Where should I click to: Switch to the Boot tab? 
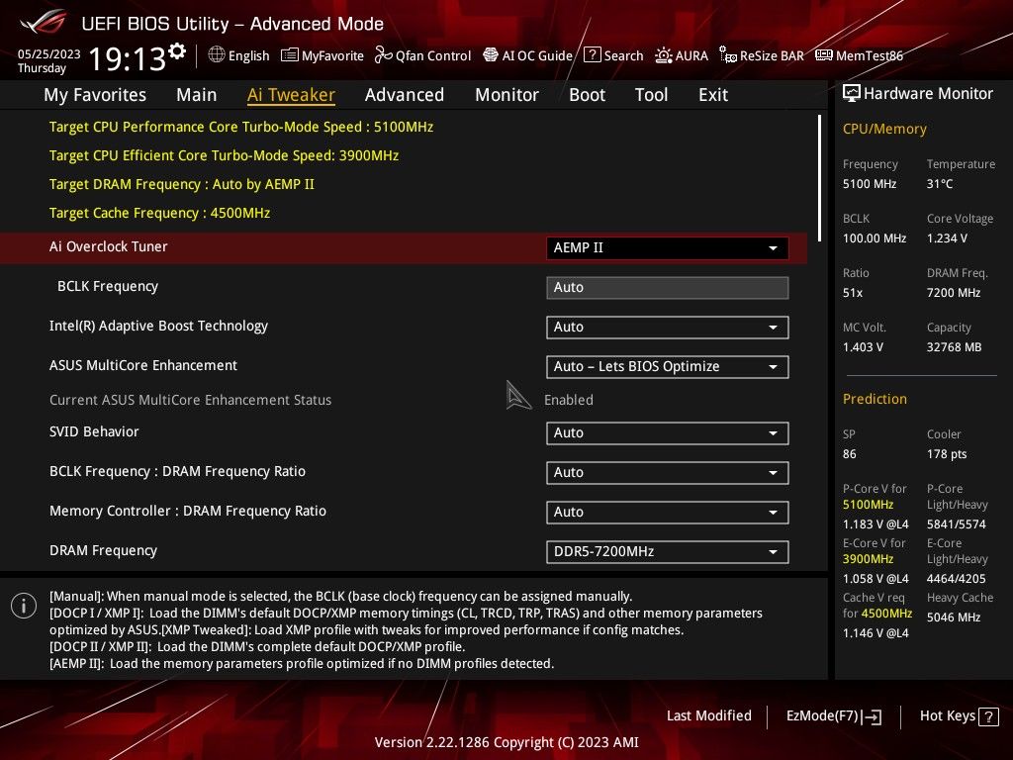pos(588,95)
